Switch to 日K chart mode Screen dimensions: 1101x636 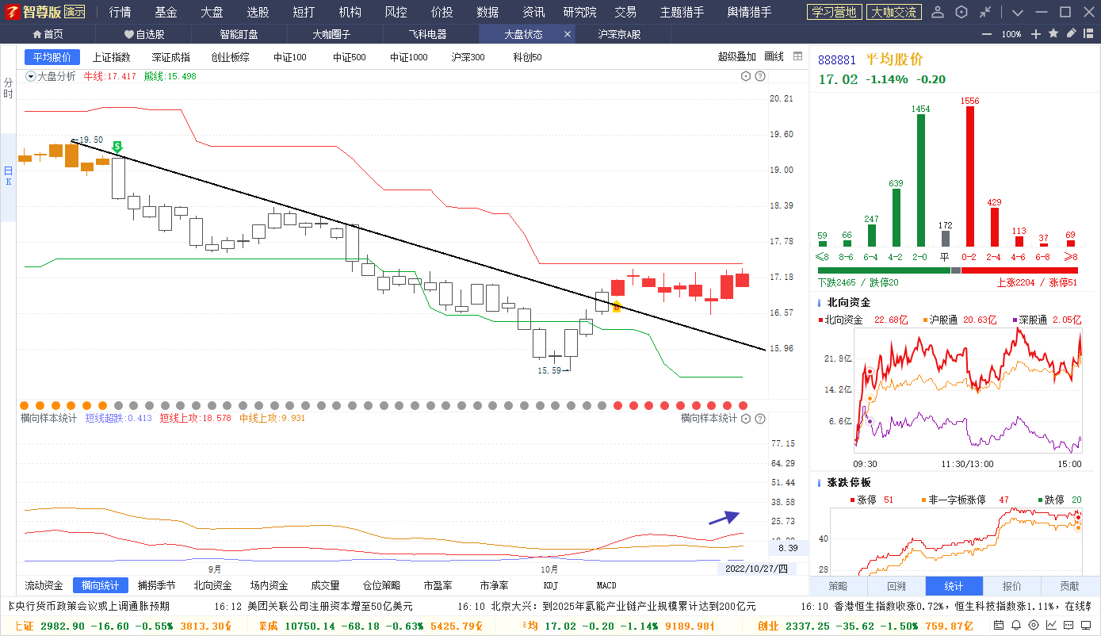click(8, 176)
